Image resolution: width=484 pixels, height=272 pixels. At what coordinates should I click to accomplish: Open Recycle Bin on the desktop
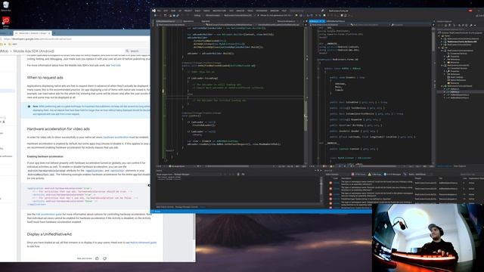pyautogui.click(x=5, y=5)
